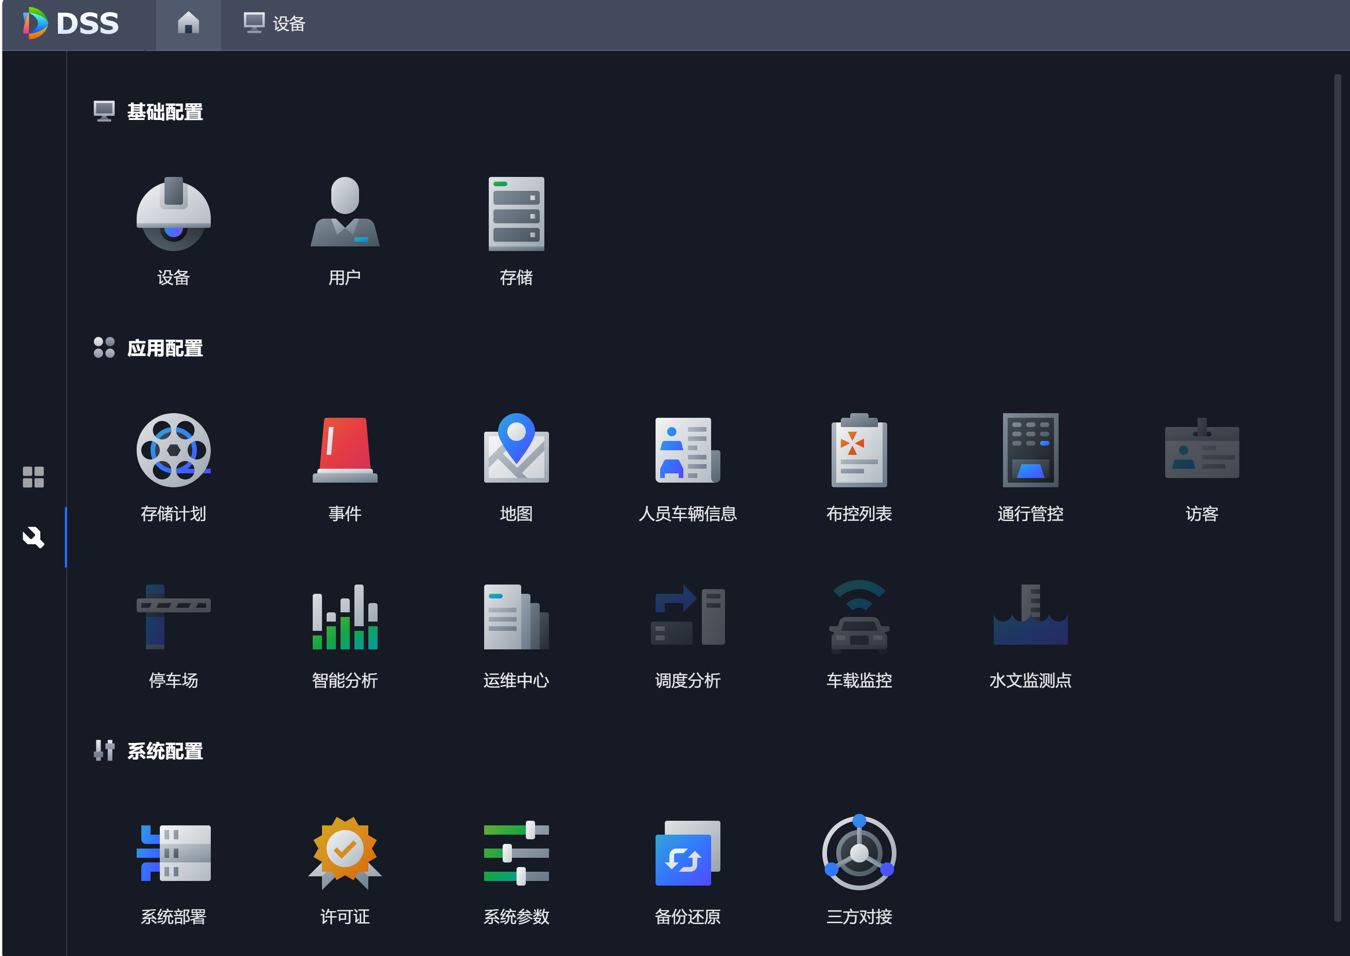Click the 应用配置 section heading
This screenshot has height=956, width=1350.
click(x=165, y=348)
